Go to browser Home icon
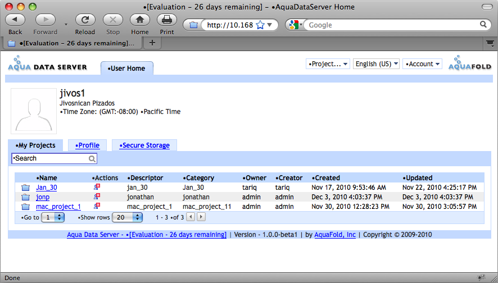Viewport: 498px width, 283px height. coord(140,20)
